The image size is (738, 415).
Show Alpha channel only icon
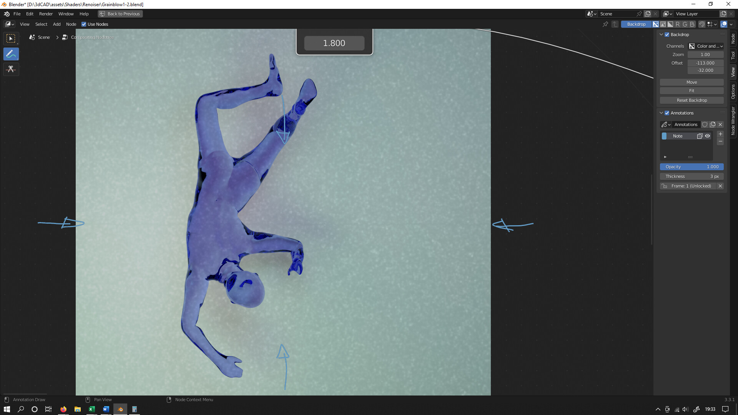[670, 24]
